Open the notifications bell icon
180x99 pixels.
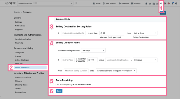(x=172, y=3)
